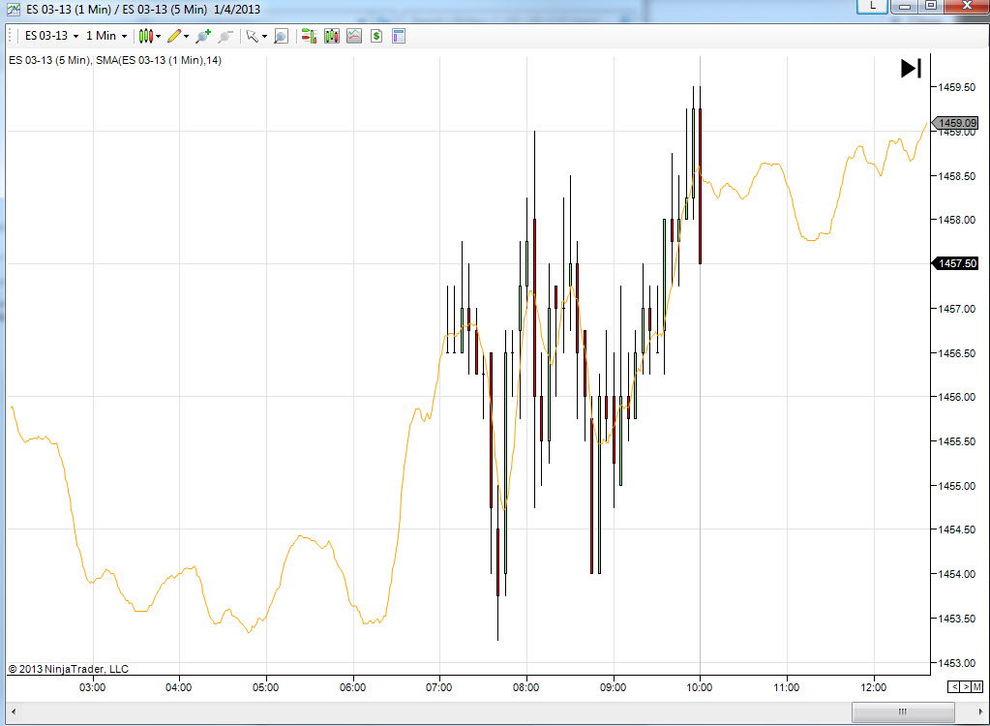Screen dimensions: 990x726
Task: Click the black 1457.50 price marker
Action: pos(955,263)
